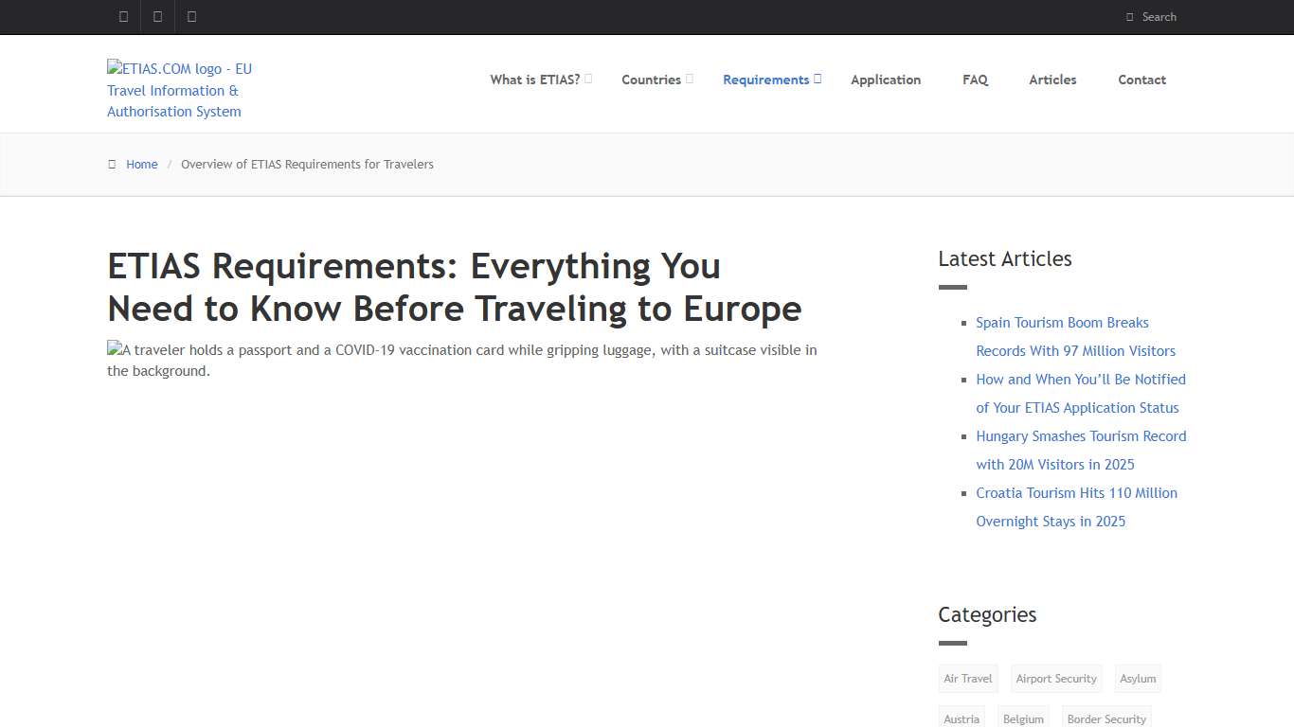Viewport: 1294px width, 727px height.
Task: Click the home icon in the breadcrumb
Action: pyautogui.click(x=112, y=164)
